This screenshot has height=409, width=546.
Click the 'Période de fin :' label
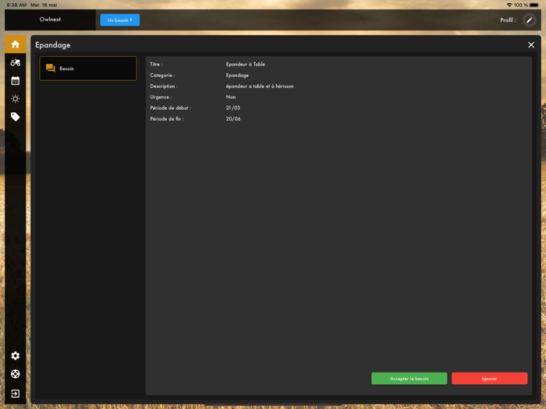click(167, 119)
